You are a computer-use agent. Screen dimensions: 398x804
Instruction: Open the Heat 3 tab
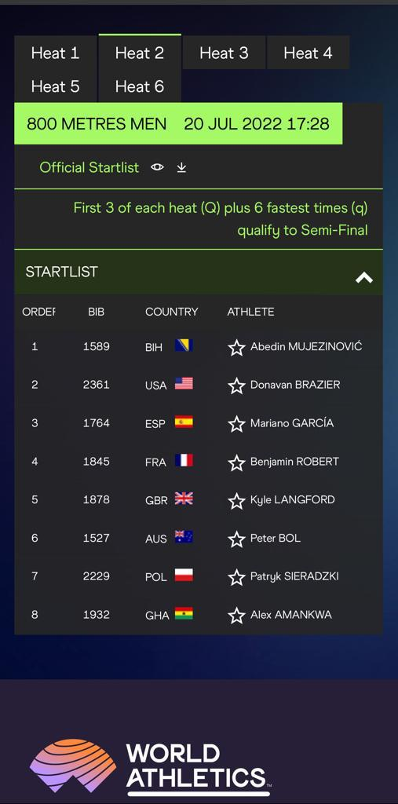click(225, 53)
